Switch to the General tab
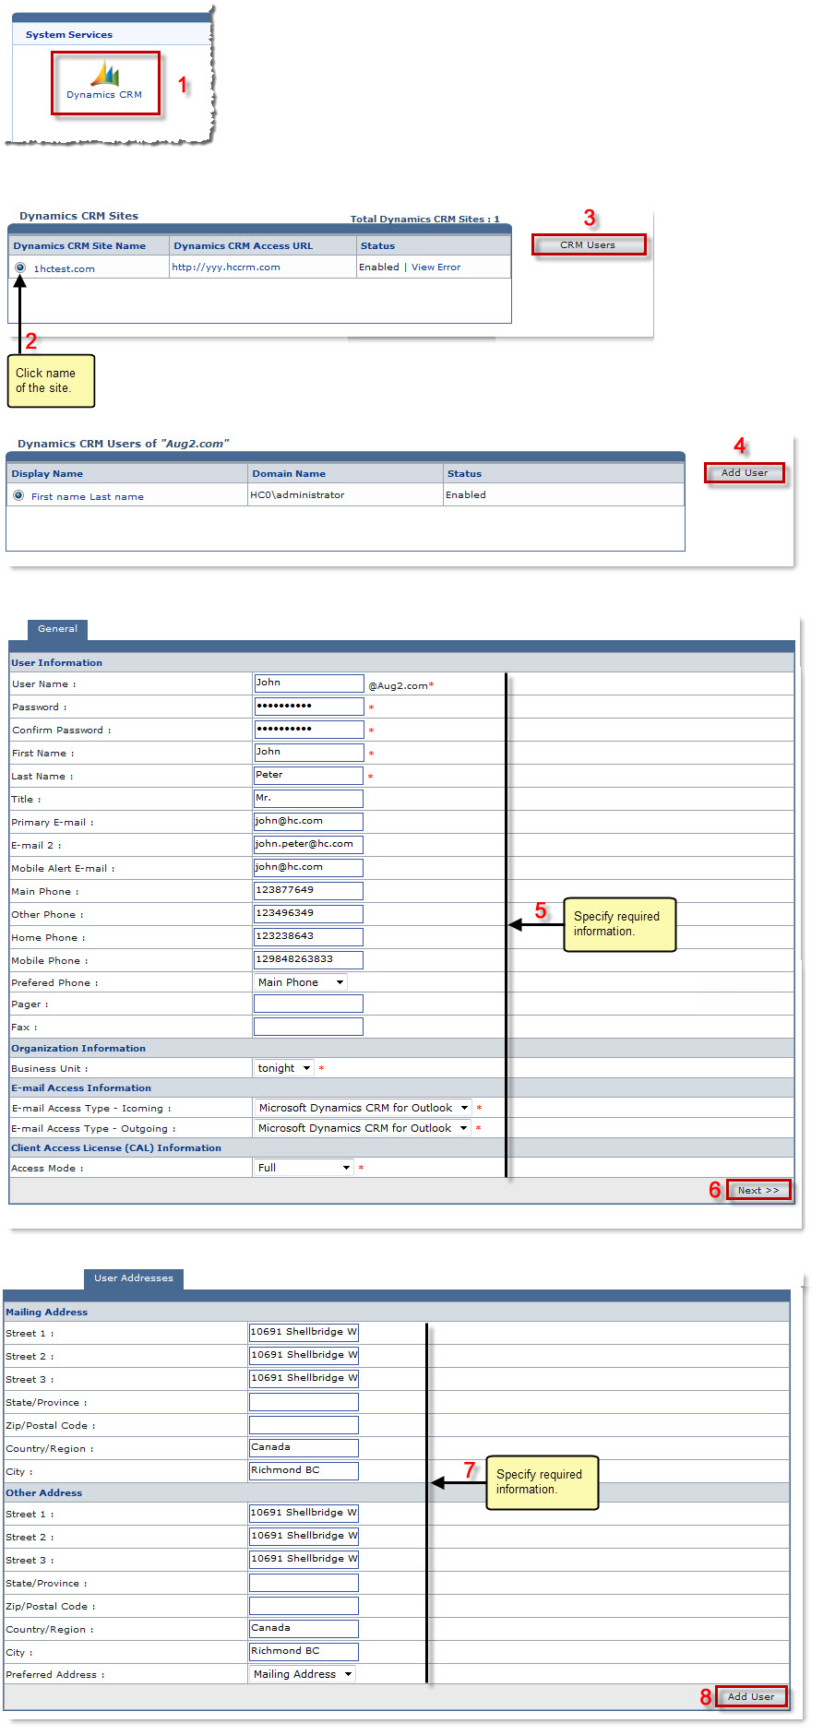835x1735 pixels. [57, 629]
